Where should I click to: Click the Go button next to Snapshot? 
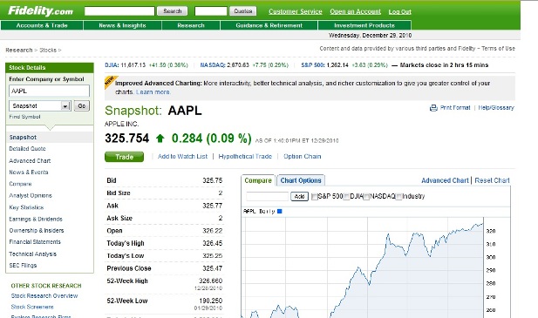click(82, 106)
